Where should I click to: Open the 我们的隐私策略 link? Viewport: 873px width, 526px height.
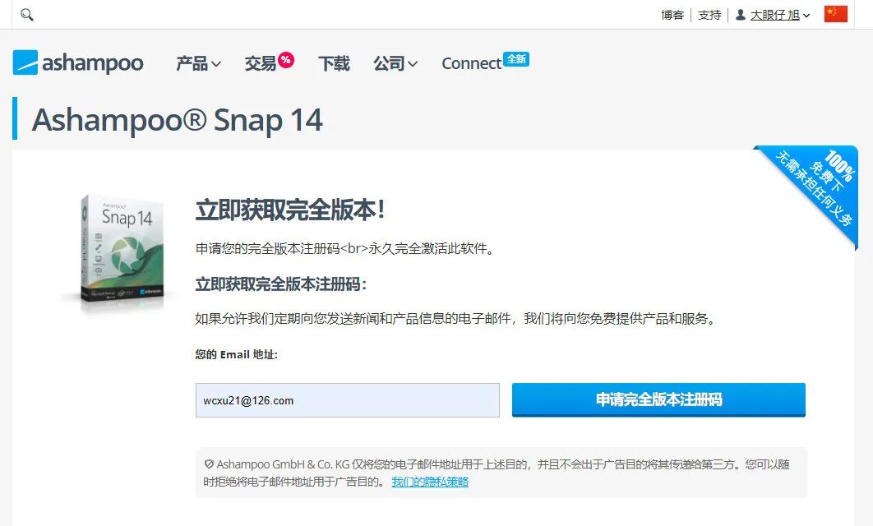click(430, 482)
